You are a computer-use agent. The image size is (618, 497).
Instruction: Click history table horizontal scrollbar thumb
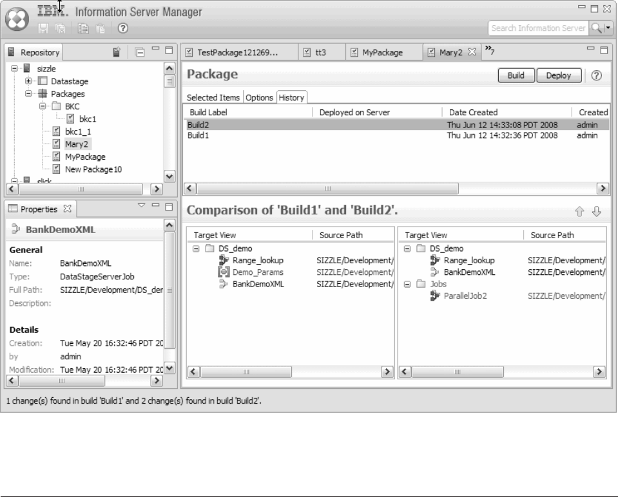point(327,188)
